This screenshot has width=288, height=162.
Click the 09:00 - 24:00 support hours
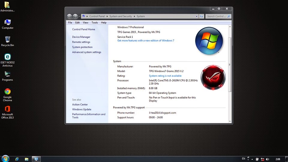click(156, 118)
